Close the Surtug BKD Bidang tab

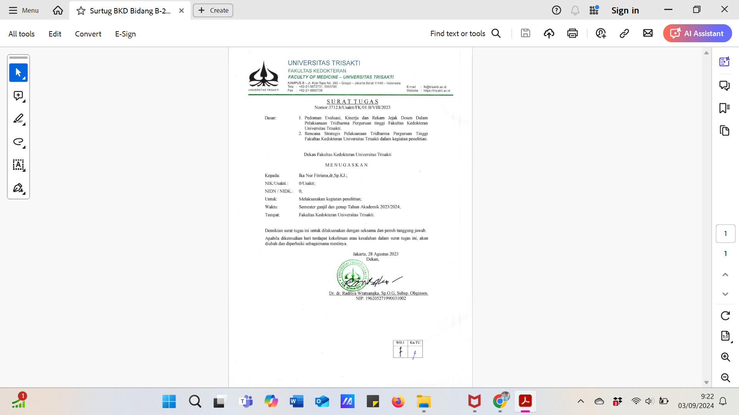181,11
